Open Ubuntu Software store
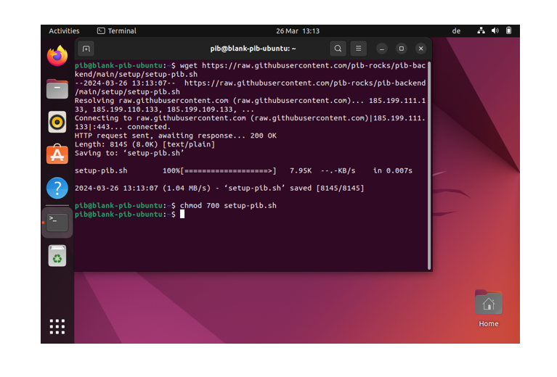 tap(57, 154)
